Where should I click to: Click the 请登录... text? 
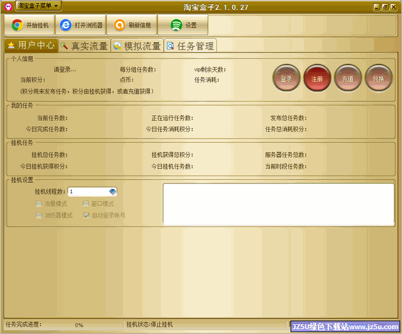[x=65, y=69]
